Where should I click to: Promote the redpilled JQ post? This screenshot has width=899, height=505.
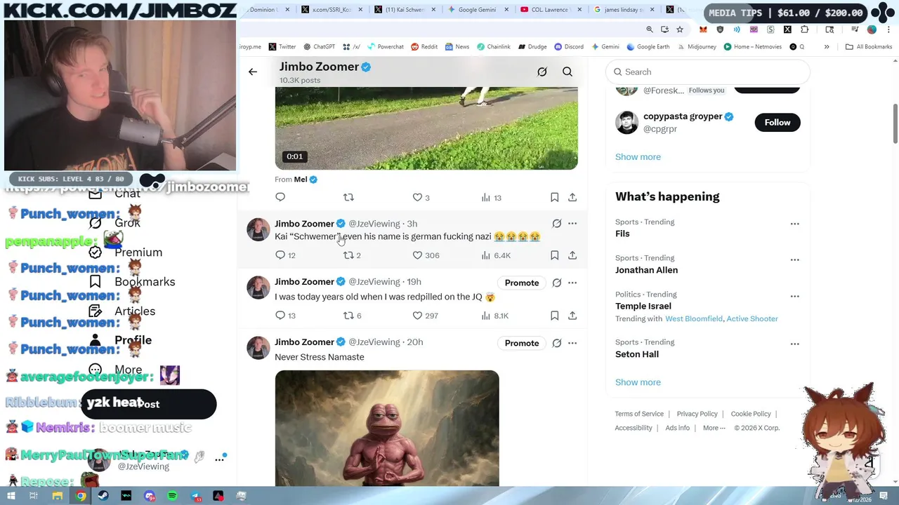pos(522,283)
